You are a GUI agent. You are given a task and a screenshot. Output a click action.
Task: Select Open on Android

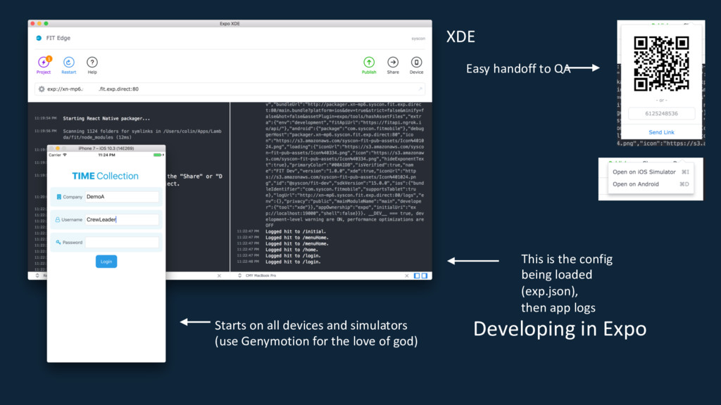tap(650, 184)
